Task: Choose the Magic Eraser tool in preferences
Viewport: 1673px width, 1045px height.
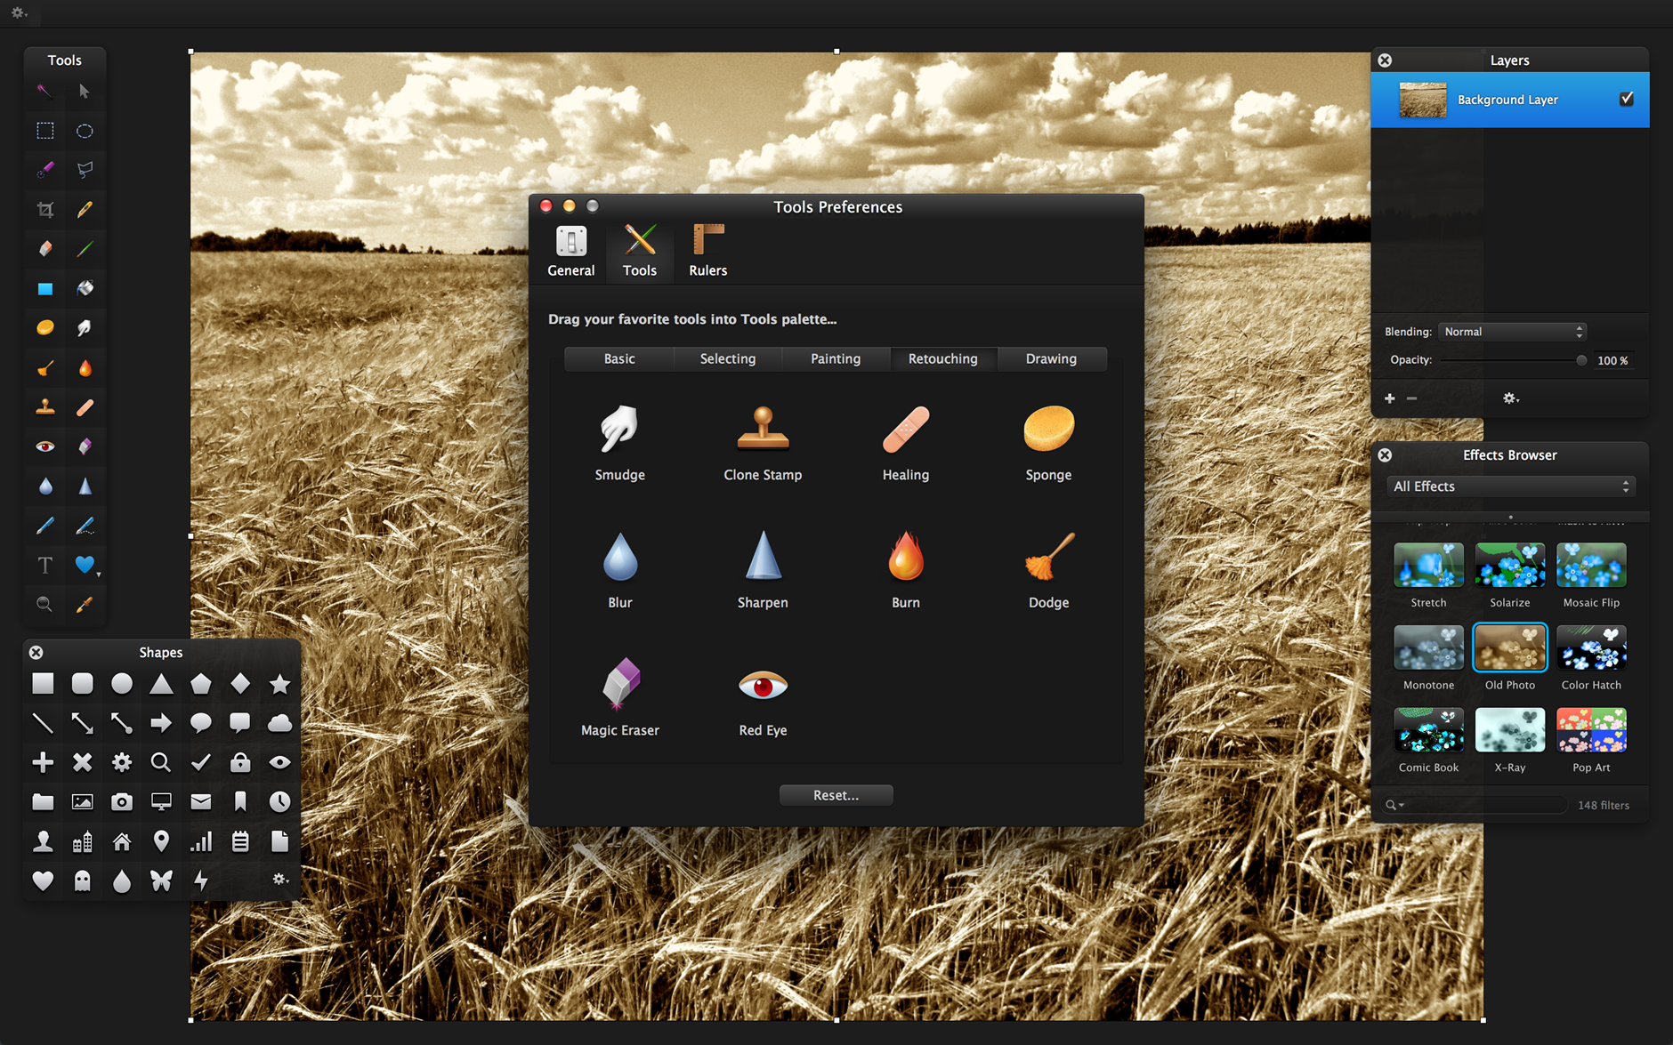Action: 620,684
